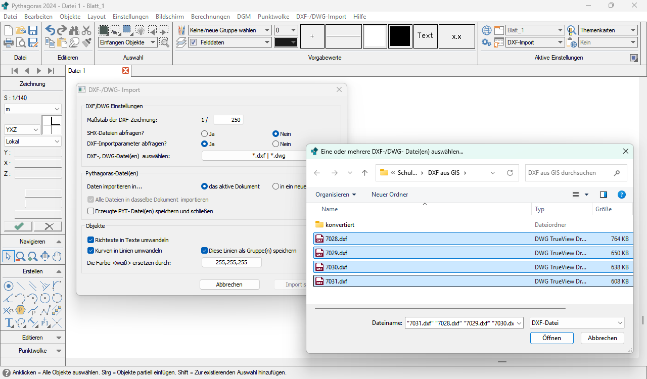This screenshot has height=379, width=647.
Task: Open the DXF-/DWG-Import menu
Action: [x=321, y=17]
